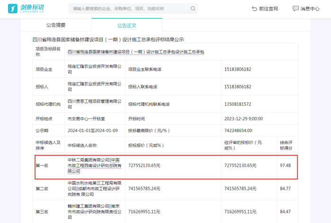Open 消息中心 message center
The width and height of the screenshot is (331, 223).
(310, 9)
